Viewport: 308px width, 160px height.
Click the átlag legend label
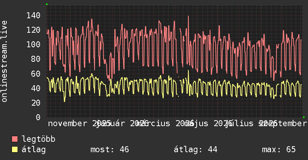click(x=34, y=150)
